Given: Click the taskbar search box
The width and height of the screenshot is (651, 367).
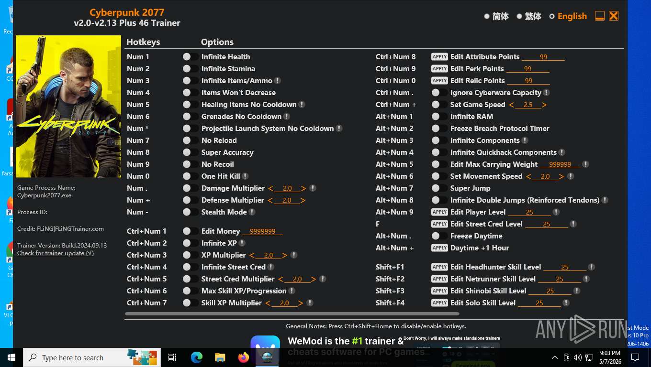Looking at the screenshot, I should (x=92, y=357).
